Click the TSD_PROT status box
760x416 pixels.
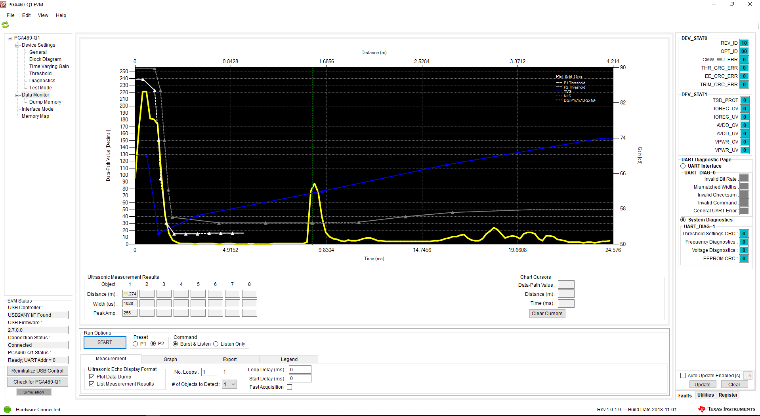point(745,100)
